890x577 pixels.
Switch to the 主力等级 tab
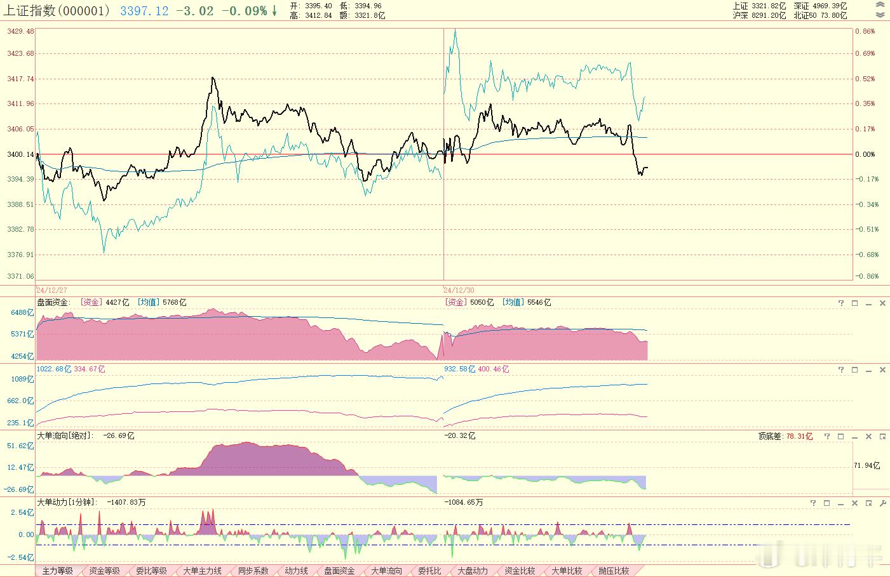(x=58, y=571)
